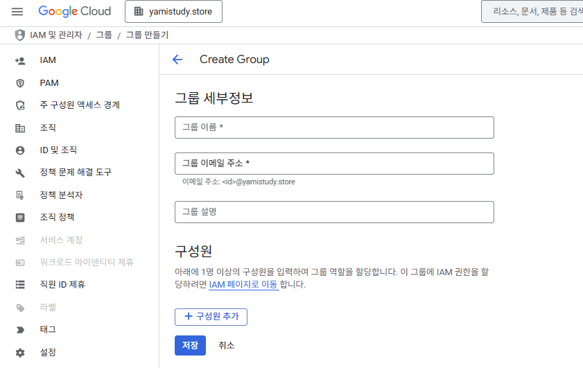Click the back arrow beside Create Group
The width and height of the screenshot is (583, 368).
point(177,60)
